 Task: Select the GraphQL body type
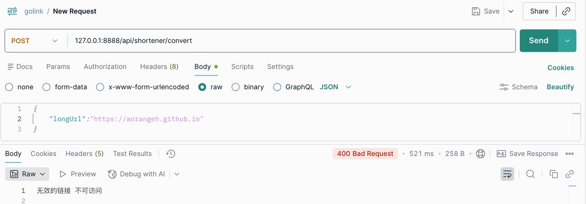[x=277, y=87]
